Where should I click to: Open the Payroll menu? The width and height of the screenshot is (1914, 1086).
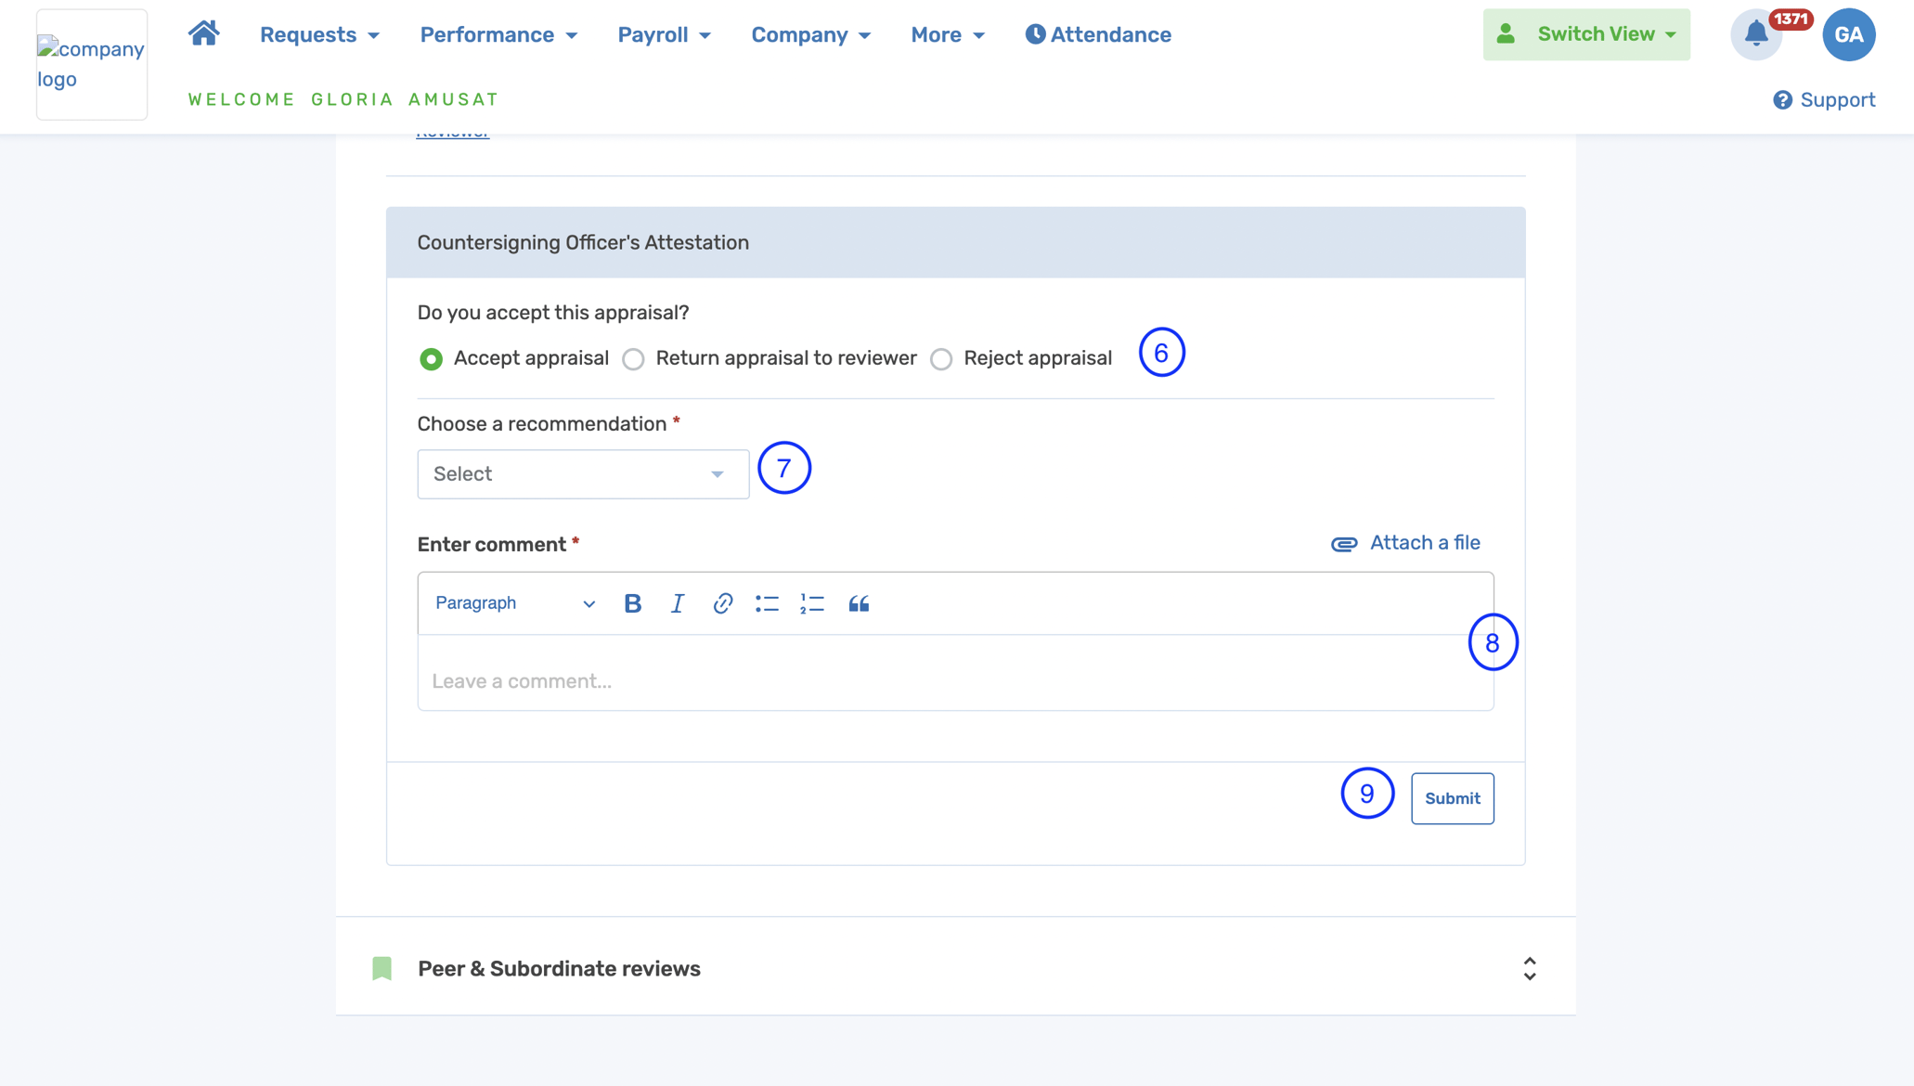[664, 35]
